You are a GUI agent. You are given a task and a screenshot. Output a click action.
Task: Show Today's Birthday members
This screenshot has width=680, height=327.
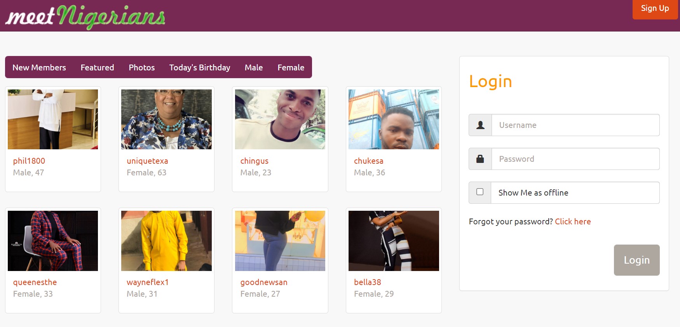pos(200,67)
